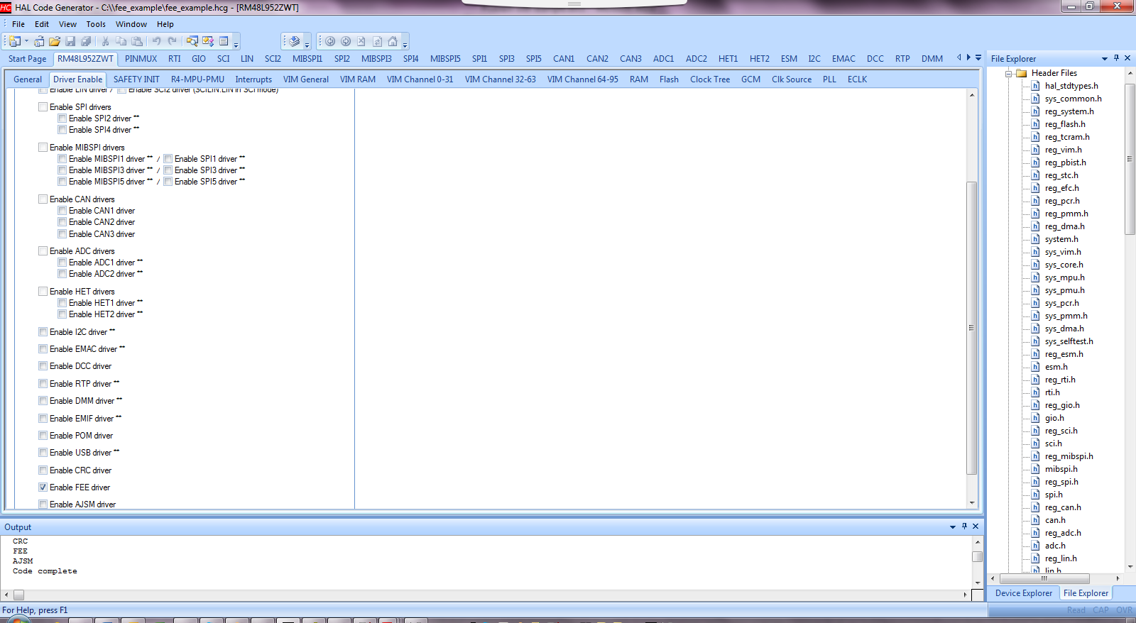Click the File Explorer vertical scrollbar thumb
The height and width of the screenshot is (623, 1136).
(x=1130, y=159)
